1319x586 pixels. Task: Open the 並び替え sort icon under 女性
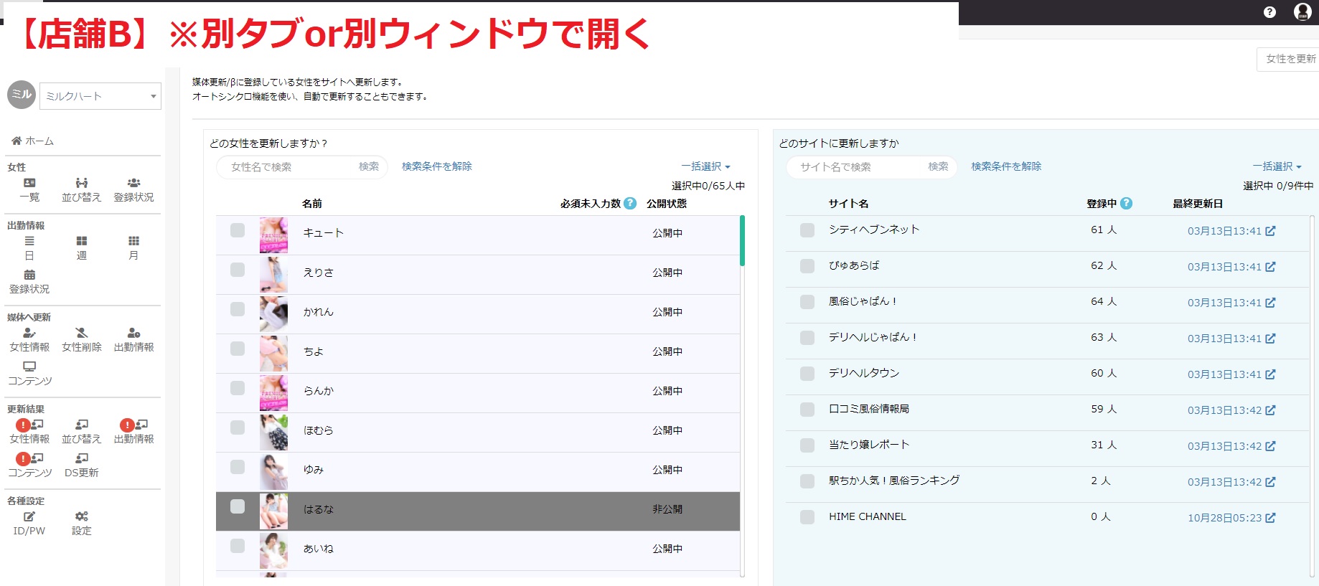pos(81,190)
